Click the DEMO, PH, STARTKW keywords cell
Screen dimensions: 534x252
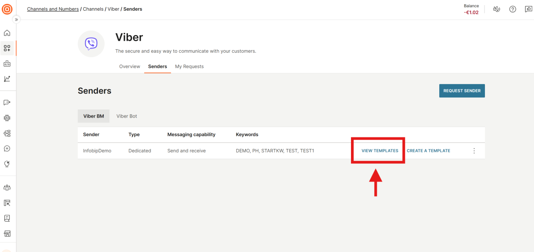275,151
